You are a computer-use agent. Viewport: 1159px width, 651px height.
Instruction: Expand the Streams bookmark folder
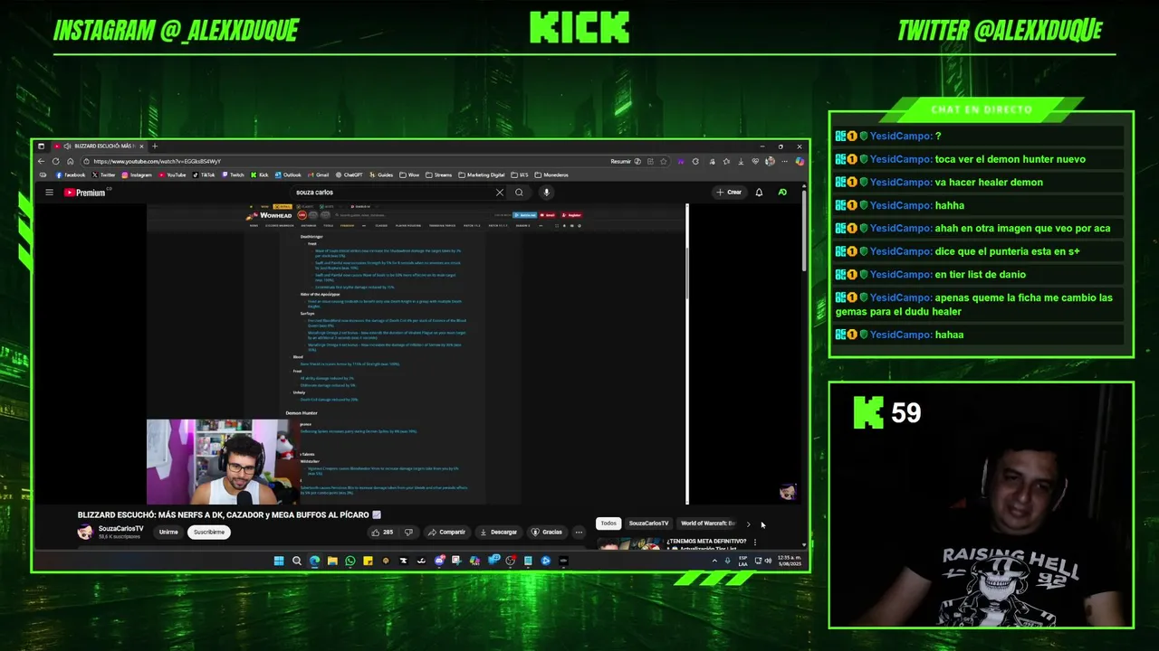(x=439, y=175)
